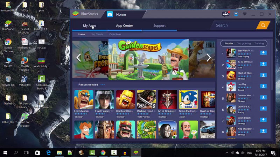Open Task View on taskbar
This screenshot has height=157, width=280.
pos(26,153)
